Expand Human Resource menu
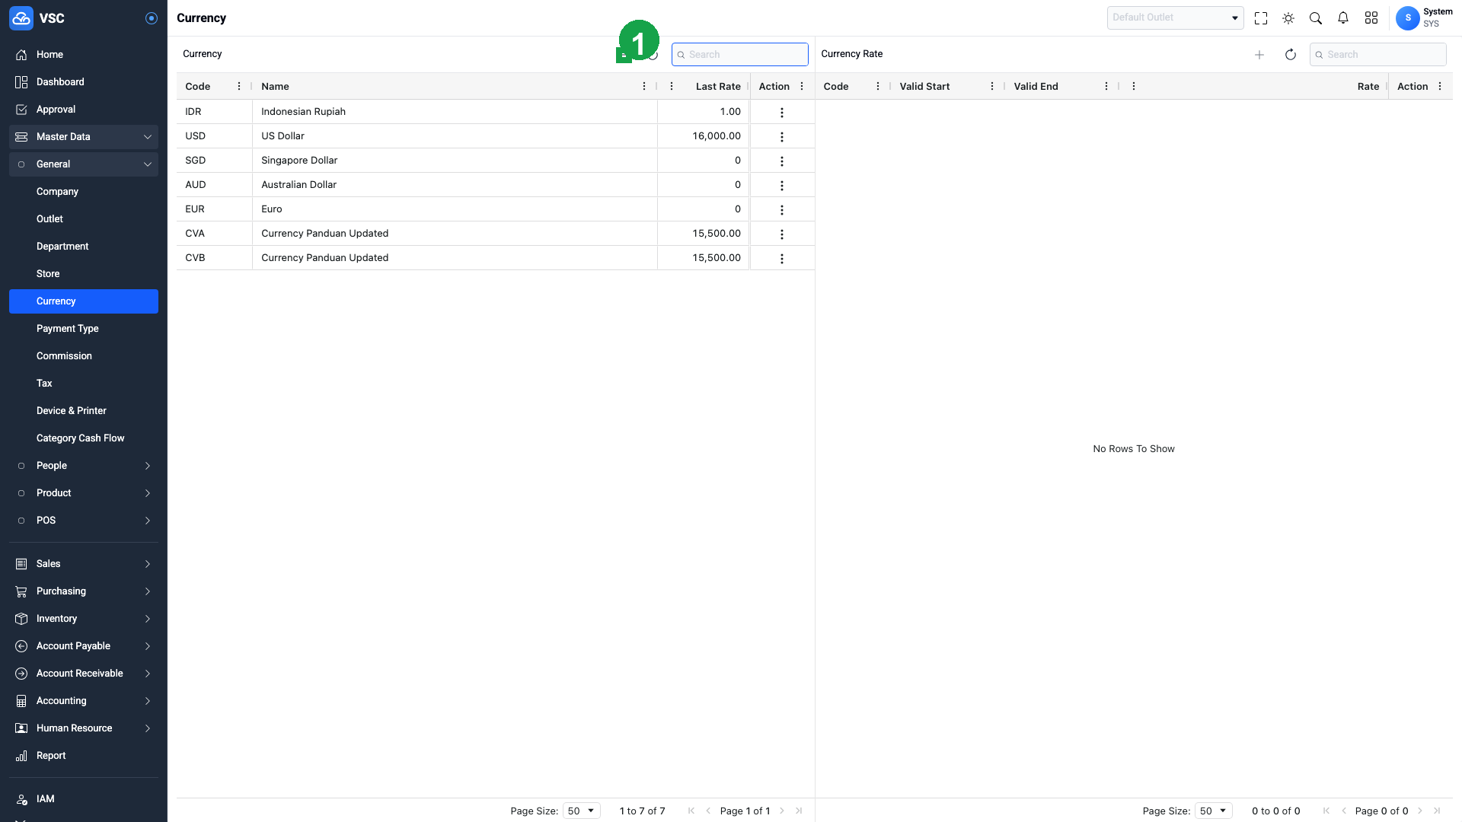The image size is (1462, 822). pos(84,728)
